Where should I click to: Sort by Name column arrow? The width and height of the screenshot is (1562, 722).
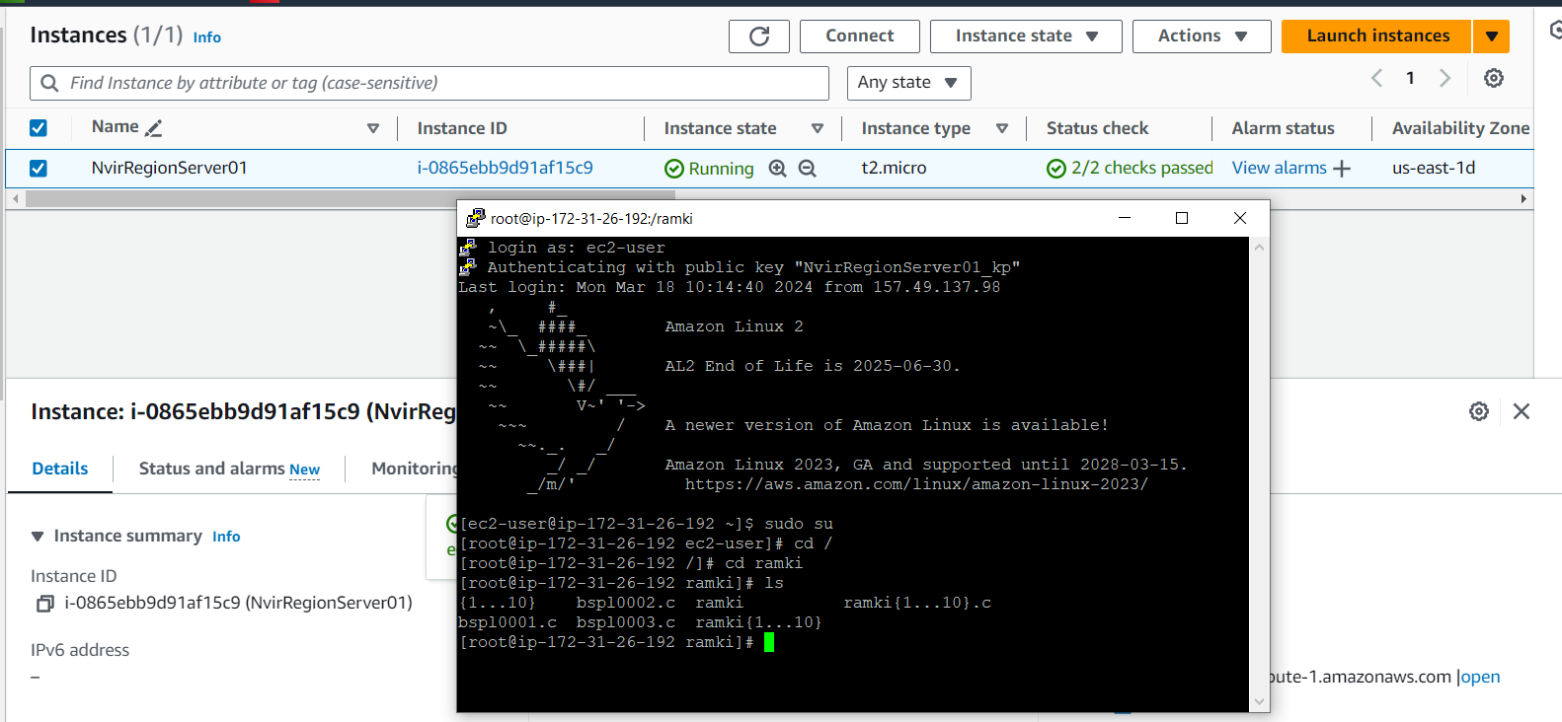373,128
